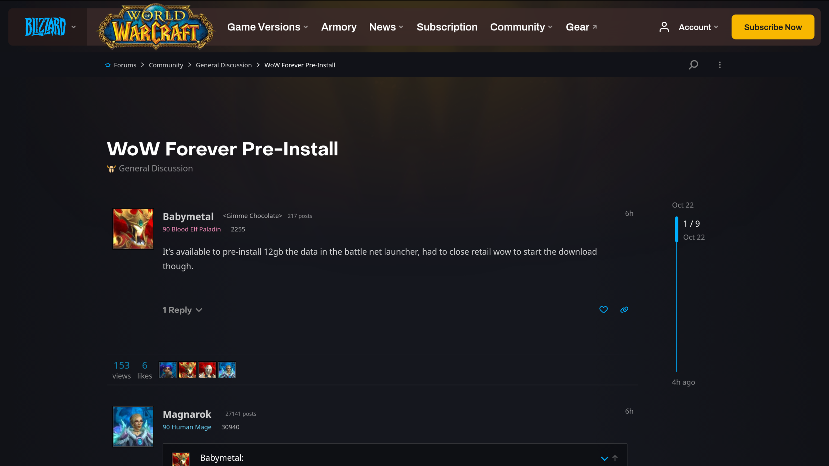Click the 6h timestamp on Babymetal's post
The image size is (829, 466).
pyautogui.click(x=629, y=213)
